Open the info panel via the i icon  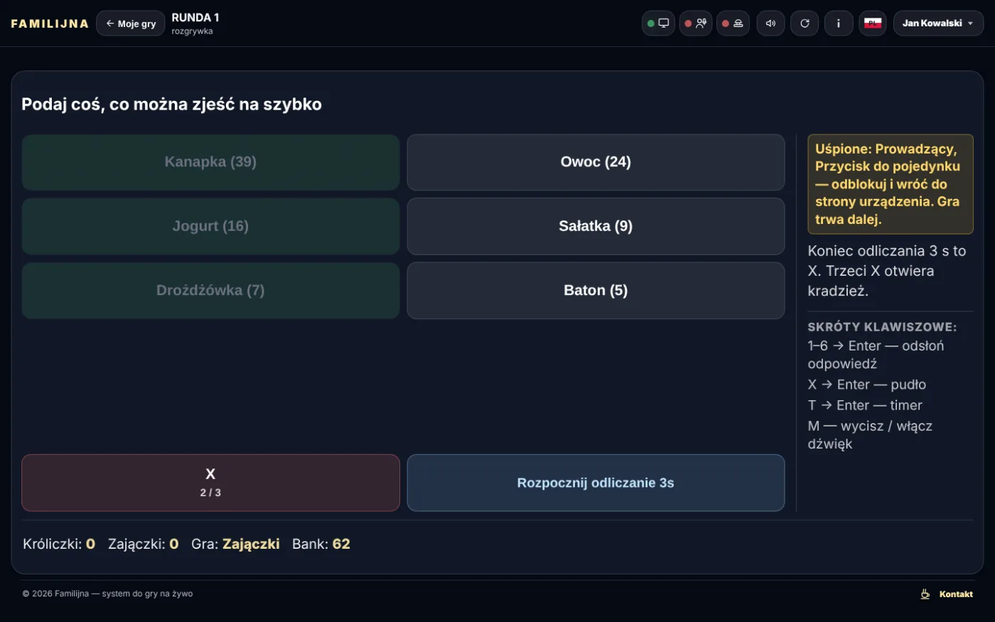pos(839,23)
